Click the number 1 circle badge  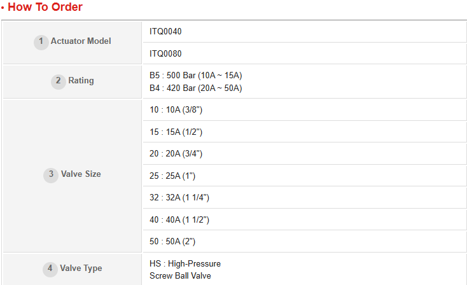(41, 41)
